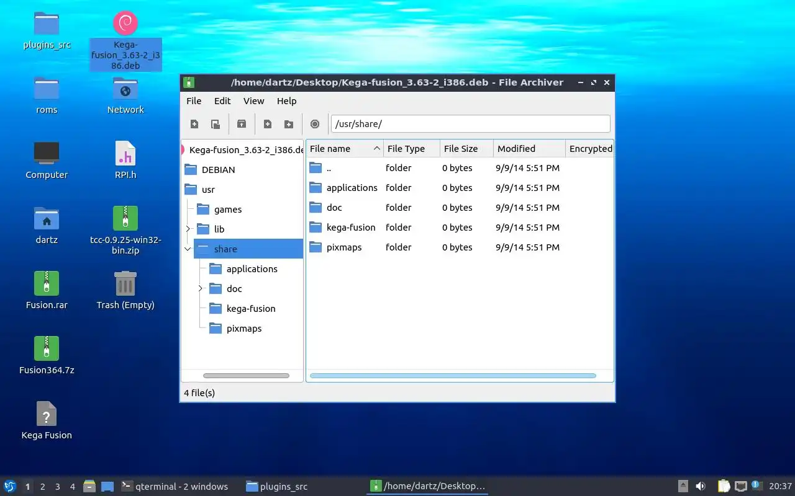Select the '..' parent folder row
The image size is (795, 496).
[x=460, y=168]
